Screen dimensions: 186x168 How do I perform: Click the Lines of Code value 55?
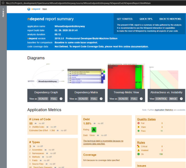click(31, 124)
